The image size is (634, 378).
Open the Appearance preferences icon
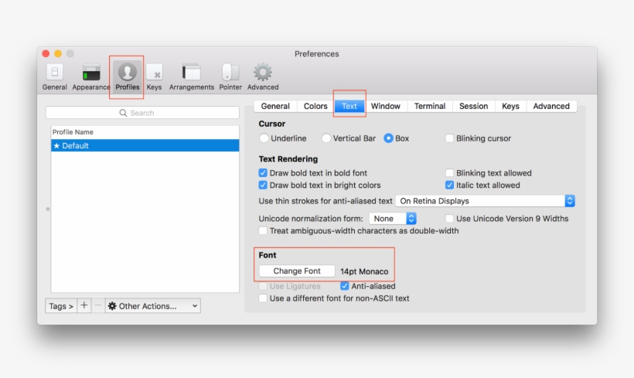coord(91,73)
